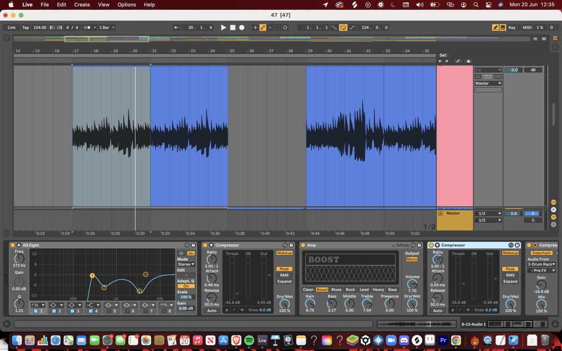Open the File menu

coord(45,4)
